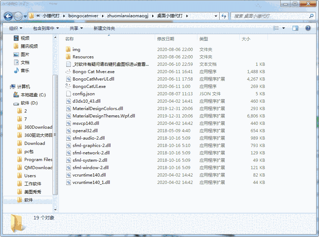The image size is (319, 237).
Task: Expand the arrow after zhuomianxiaomaogj breadcrumb
Action: [x=153, y=16]
